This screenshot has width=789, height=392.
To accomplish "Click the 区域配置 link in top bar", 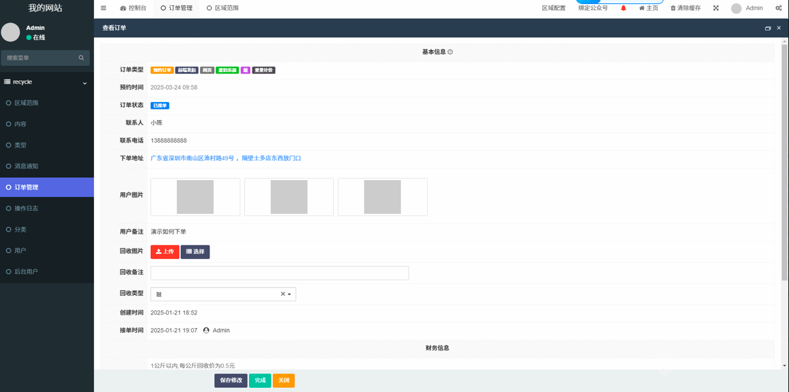I will click(554, 8).
